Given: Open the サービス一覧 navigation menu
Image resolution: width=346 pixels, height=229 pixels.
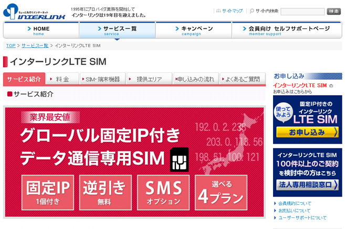Looking at the screenshot, I should [x=117, y=30].
